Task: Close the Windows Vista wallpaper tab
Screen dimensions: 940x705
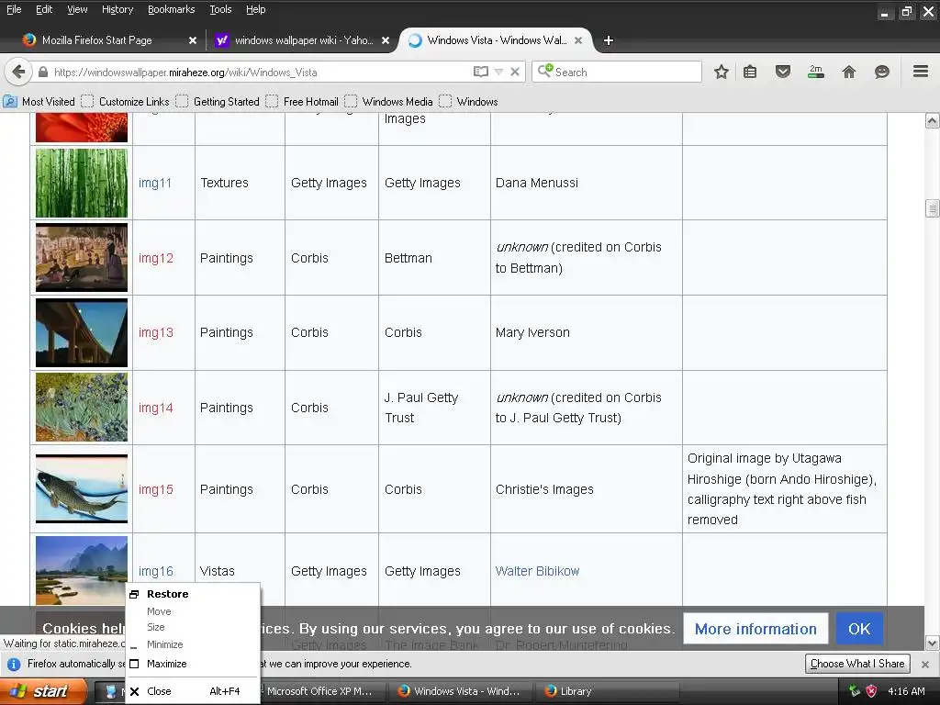Action: (578, 40)
